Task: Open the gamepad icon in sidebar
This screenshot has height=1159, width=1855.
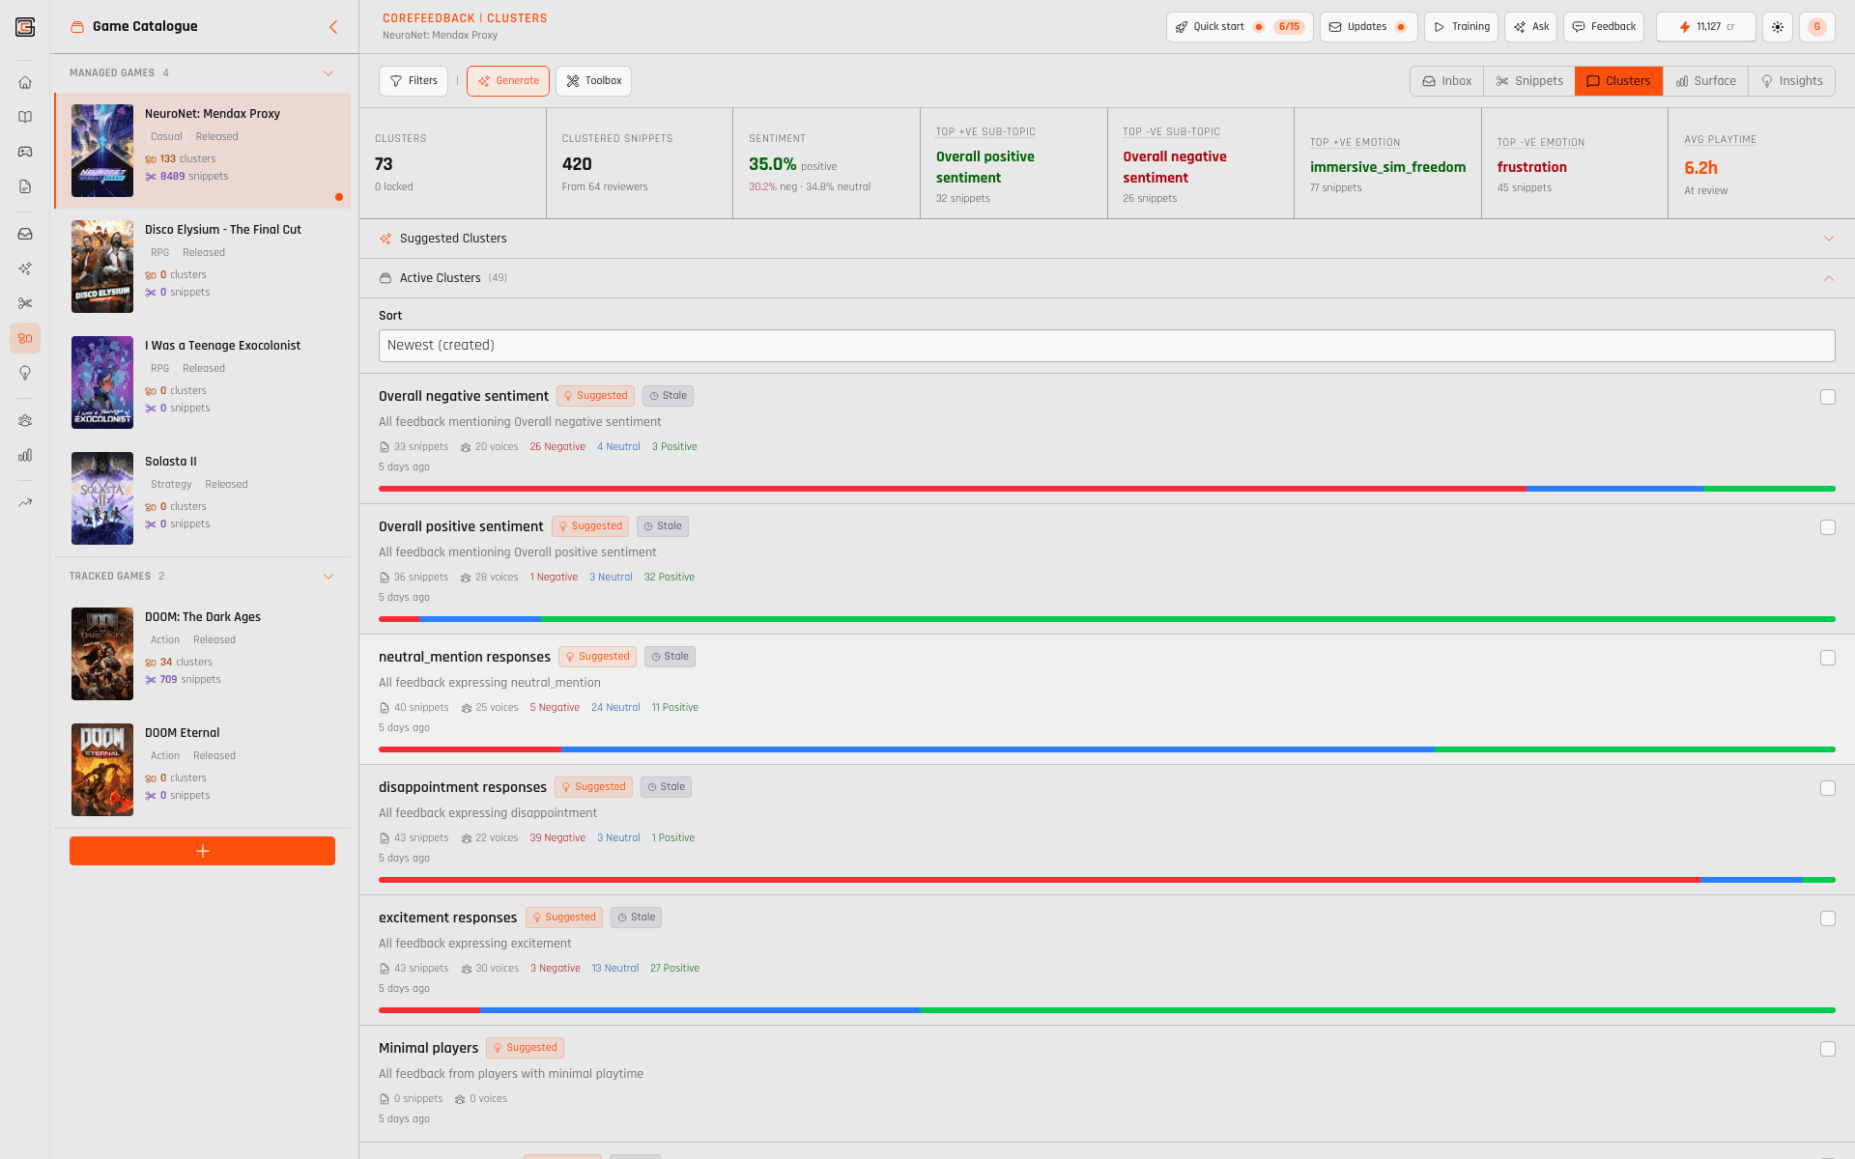Action: [x=25, y=152]
